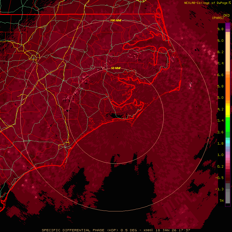Screen dimensions: 232x232
Task: Click the 7.4 legend value
Action: (220, 63)
